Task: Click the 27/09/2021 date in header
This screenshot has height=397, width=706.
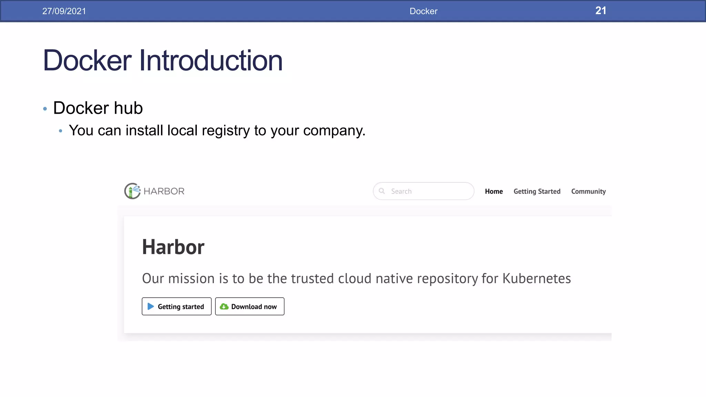Action: 64,11
